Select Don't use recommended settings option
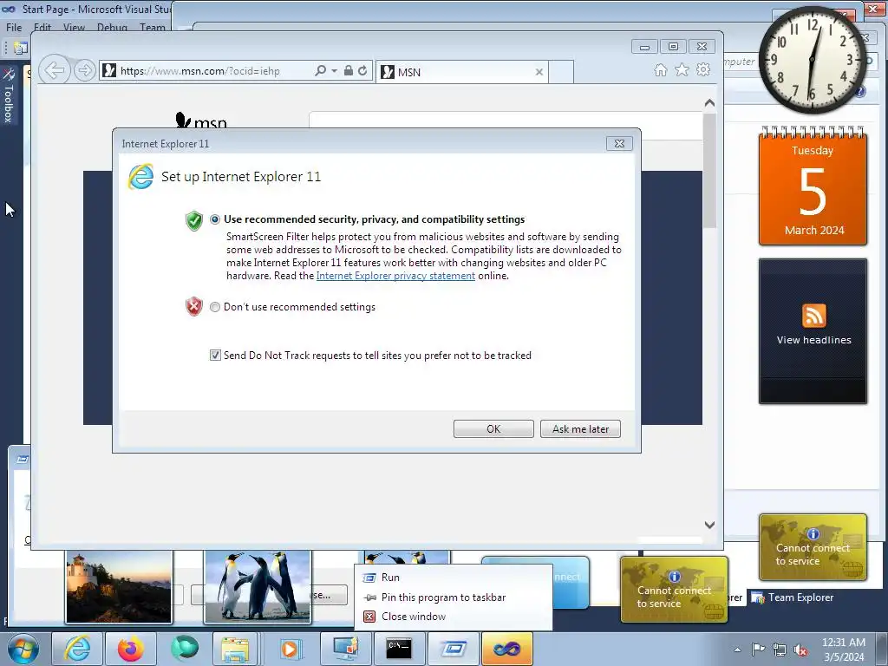 pyautogui.click(x=215, y=307)
